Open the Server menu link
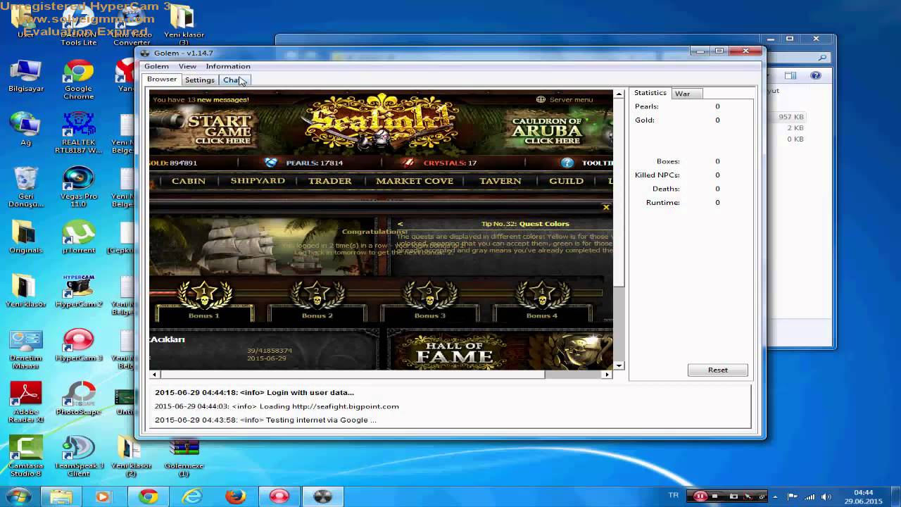The height and width of the screenshot is (507, 901). (565, 99)
